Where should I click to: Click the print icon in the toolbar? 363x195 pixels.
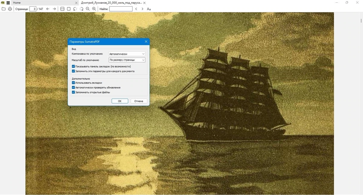point(10,9)
